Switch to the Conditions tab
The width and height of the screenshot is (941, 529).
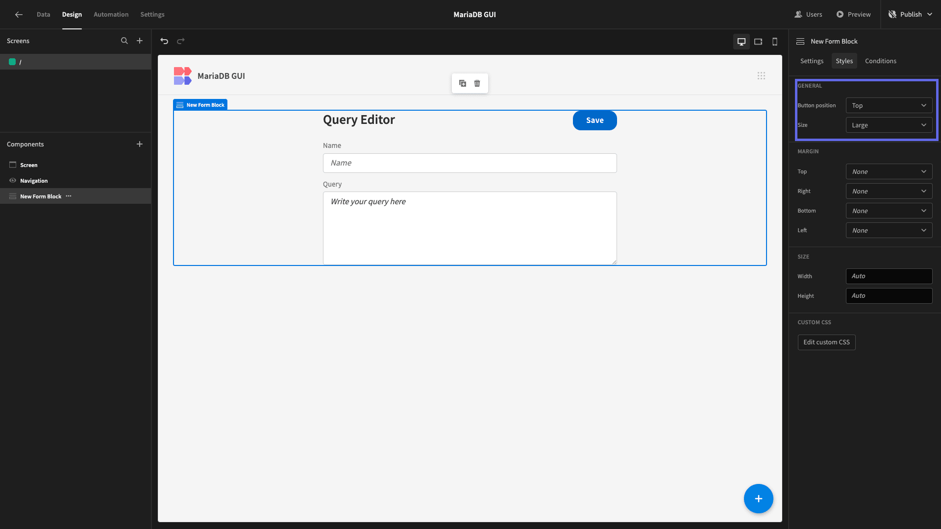[x=880, y=61]
